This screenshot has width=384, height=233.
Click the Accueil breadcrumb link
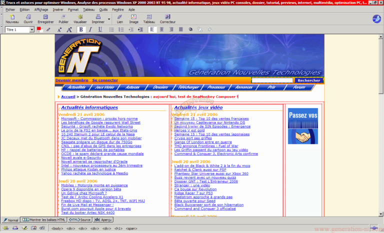pos(68,96)
